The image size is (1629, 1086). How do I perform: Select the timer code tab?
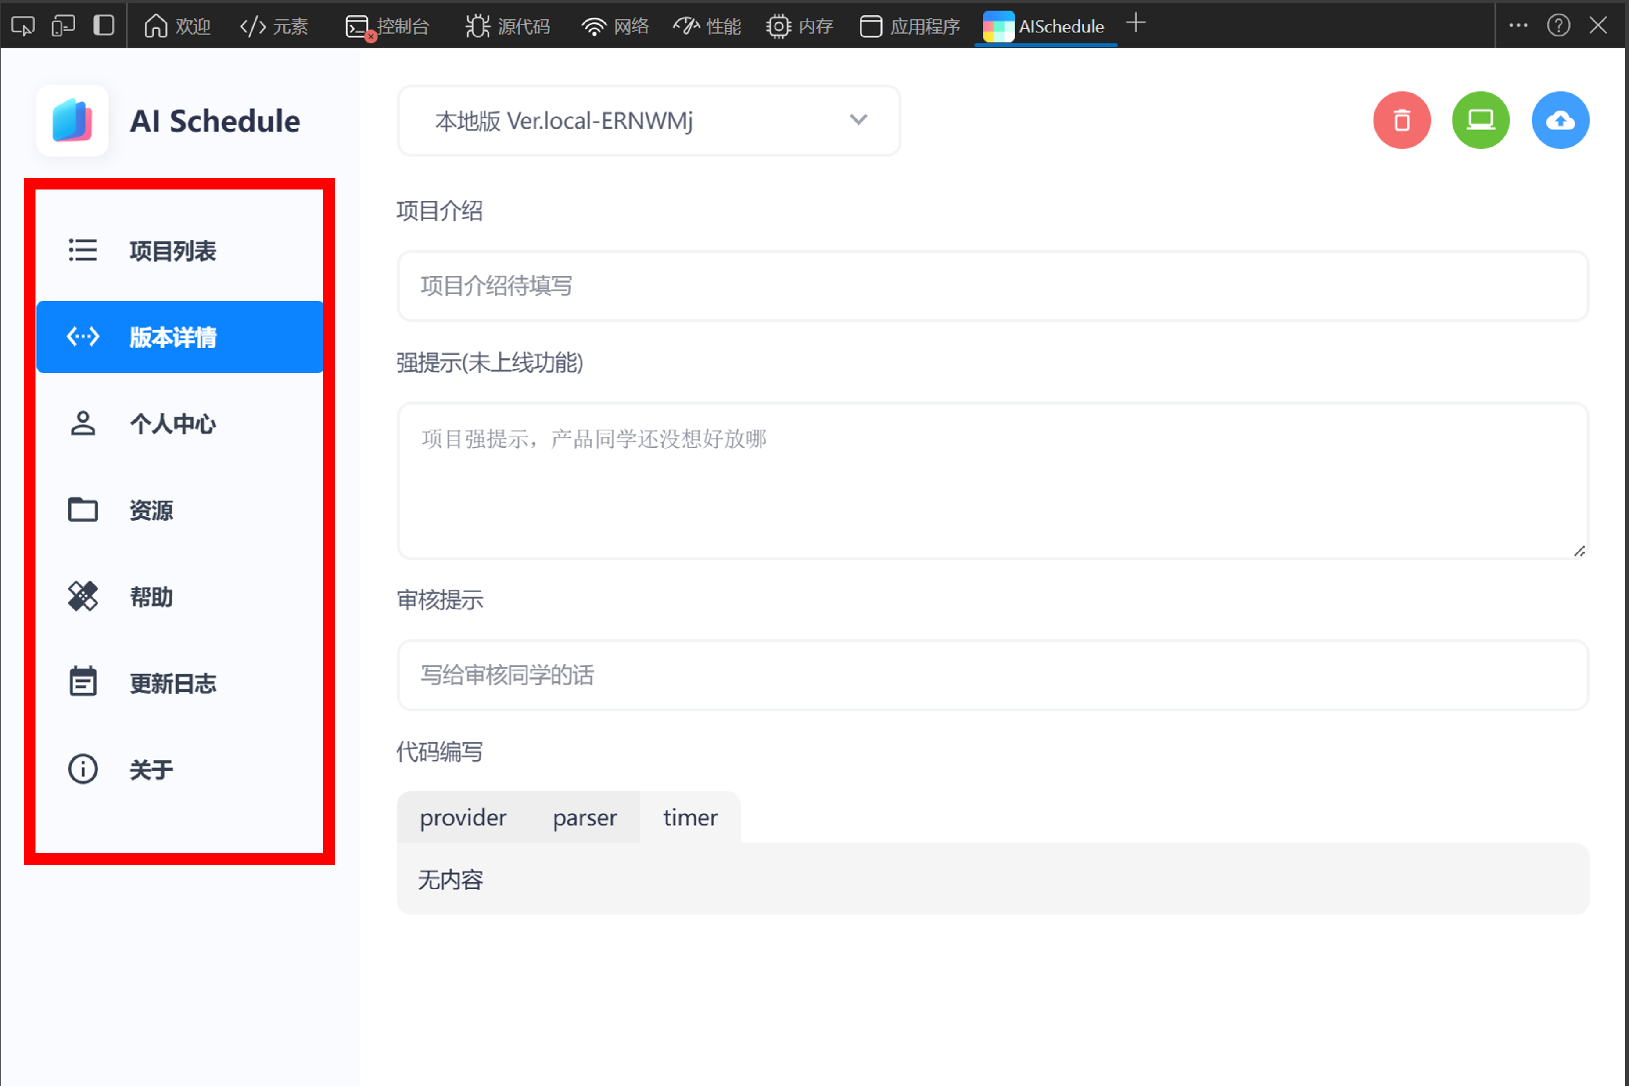tap(690, 818)
